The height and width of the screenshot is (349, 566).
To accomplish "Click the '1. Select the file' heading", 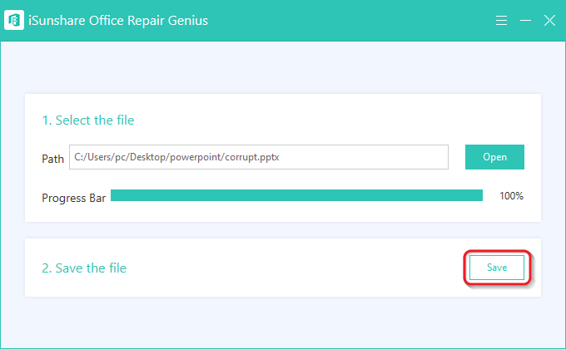I will 87,120.
